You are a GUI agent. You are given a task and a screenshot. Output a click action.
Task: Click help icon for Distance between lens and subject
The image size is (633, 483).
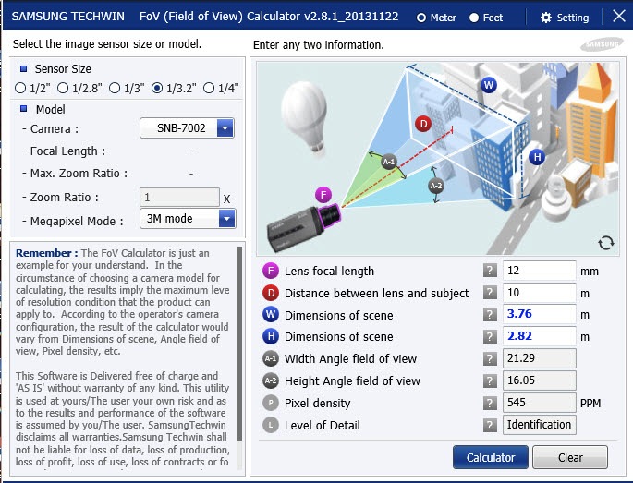tap(490, 293)
